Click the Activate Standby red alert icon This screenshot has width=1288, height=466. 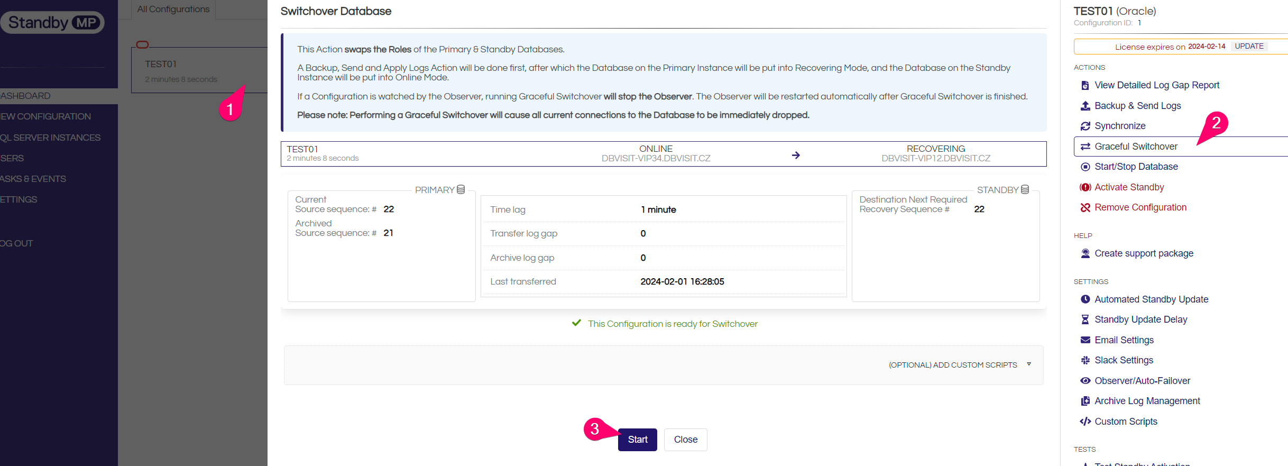[x=1085, y=187]
